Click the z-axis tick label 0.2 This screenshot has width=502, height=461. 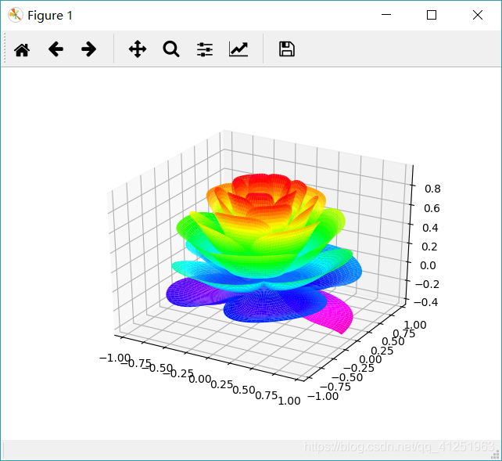point(429,247)
